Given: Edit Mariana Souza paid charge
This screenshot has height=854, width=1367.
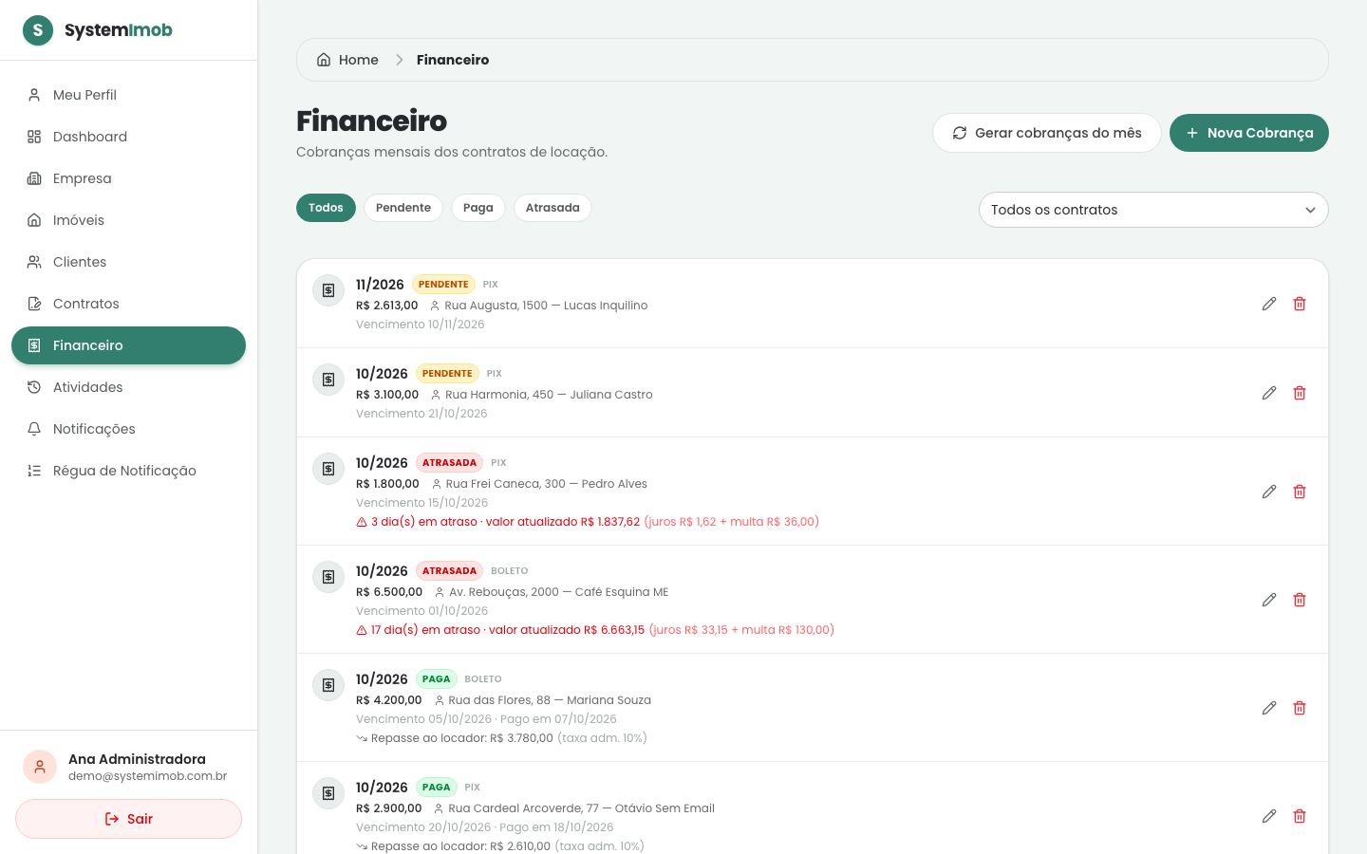Looking at the screenshot, I should click(x=1269, y=708).
